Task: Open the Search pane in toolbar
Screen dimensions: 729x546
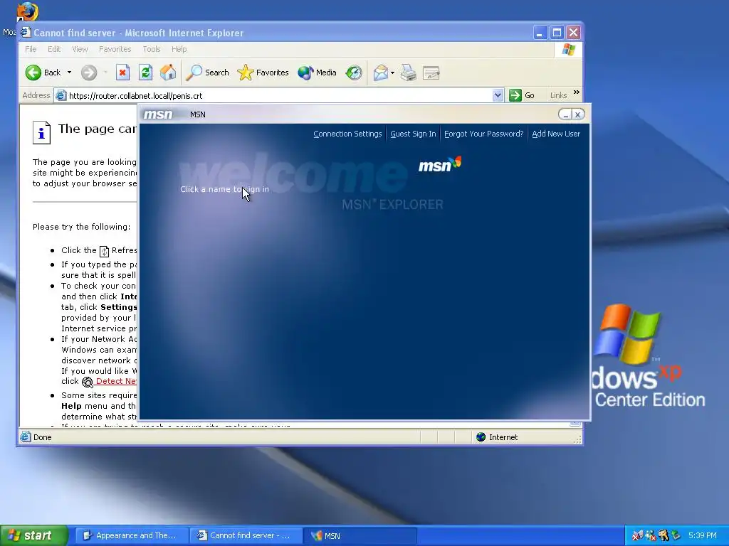Action: pyautogui.click(x=208, y=73)
